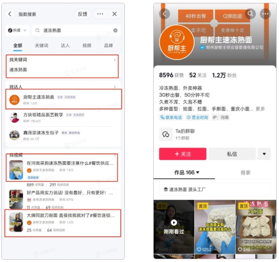Open the 鑫茂荣速冻生包子 creator row
Image resolution: width=279 pixels, height=262 pixels.
click(x=63, y=135)
